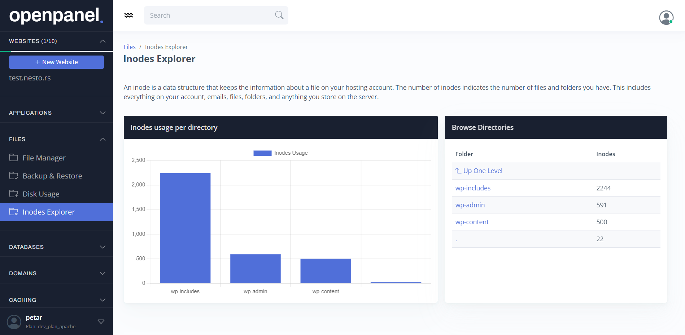Open the user account avatar icon
The image size is (685, 335).
click(666, 17)
